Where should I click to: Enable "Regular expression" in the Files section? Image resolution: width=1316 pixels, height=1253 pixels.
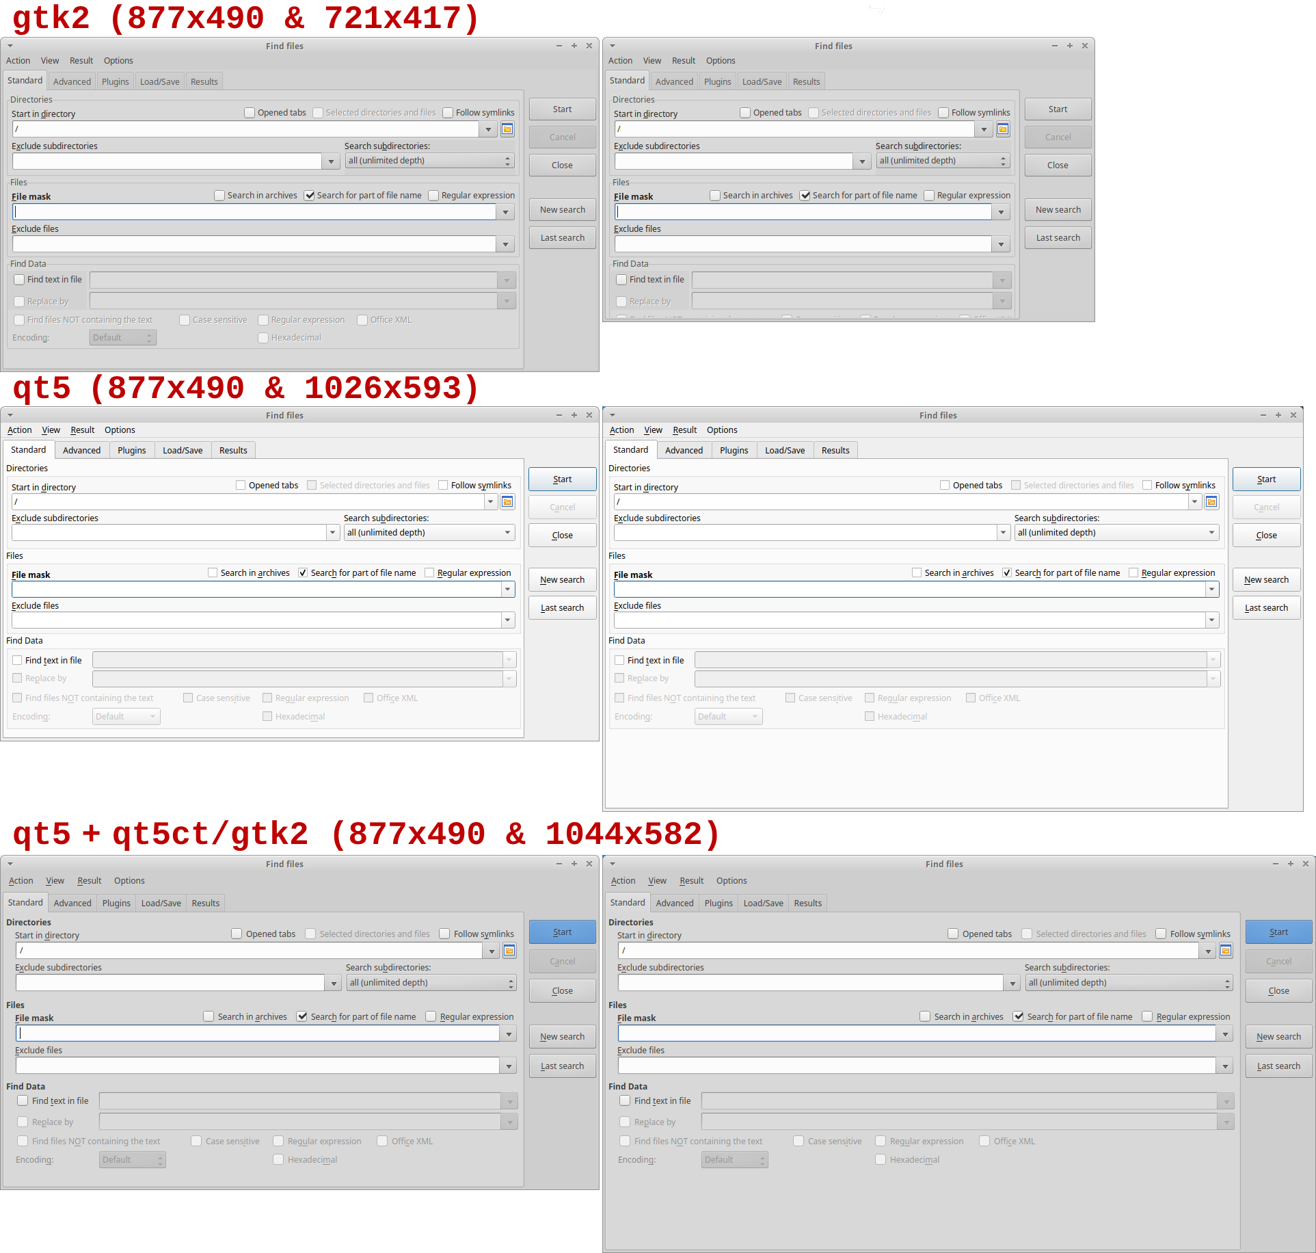434,195
